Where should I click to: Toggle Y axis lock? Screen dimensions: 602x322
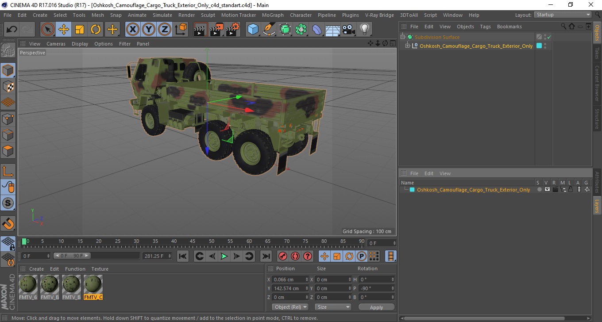[149, 30]
